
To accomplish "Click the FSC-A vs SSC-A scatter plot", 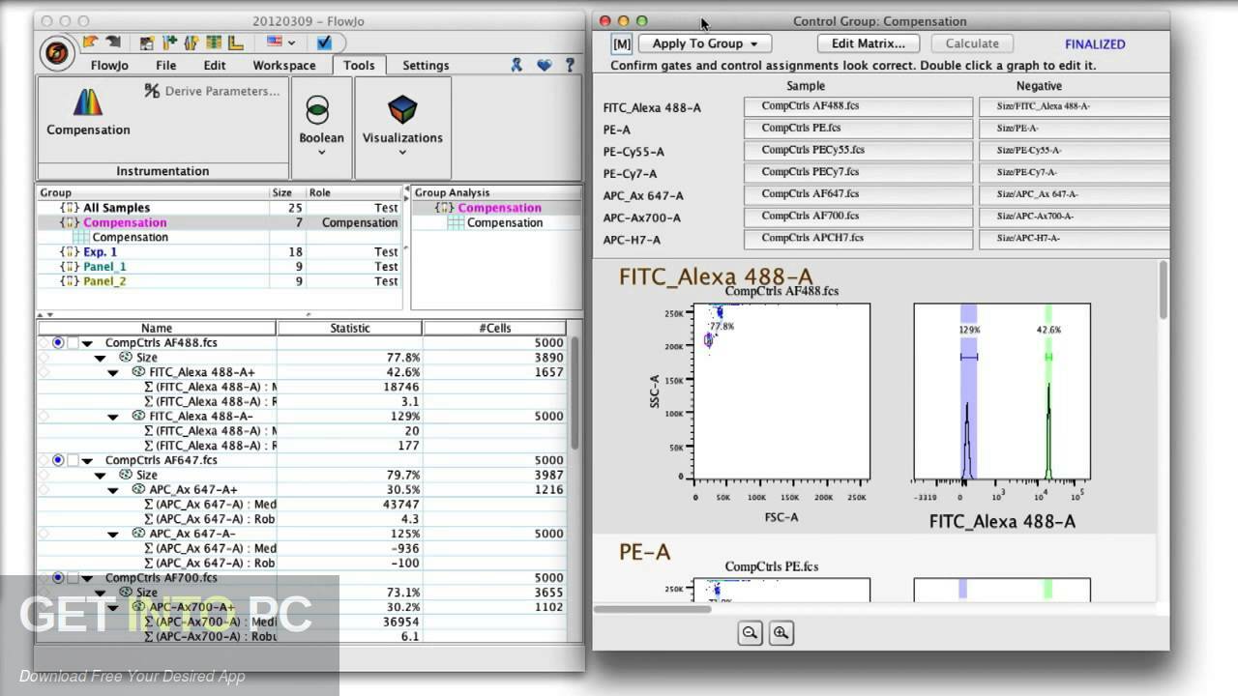I will tap(781, 391).
